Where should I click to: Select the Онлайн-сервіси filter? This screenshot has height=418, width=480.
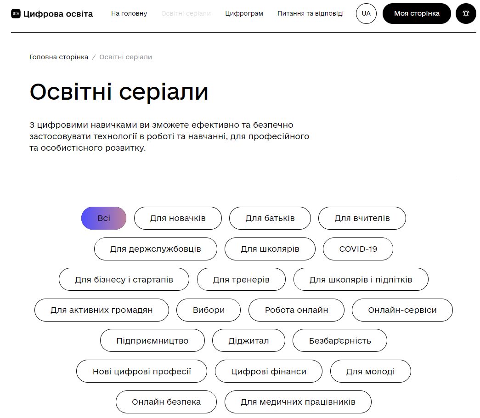(402, 310)
